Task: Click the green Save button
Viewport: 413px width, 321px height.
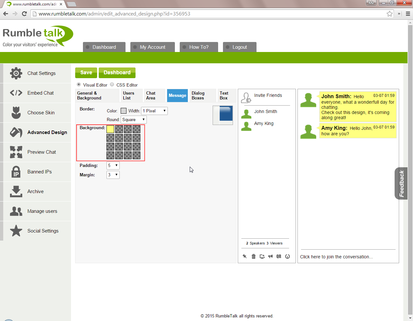Action: click(86, 73)
